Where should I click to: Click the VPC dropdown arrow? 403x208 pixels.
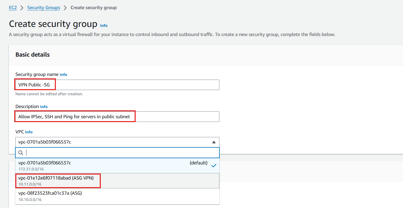pos(214,142)
